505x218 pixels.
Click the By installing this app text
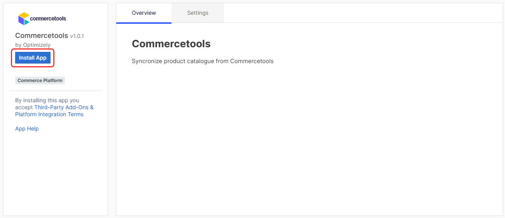(47, 100)
